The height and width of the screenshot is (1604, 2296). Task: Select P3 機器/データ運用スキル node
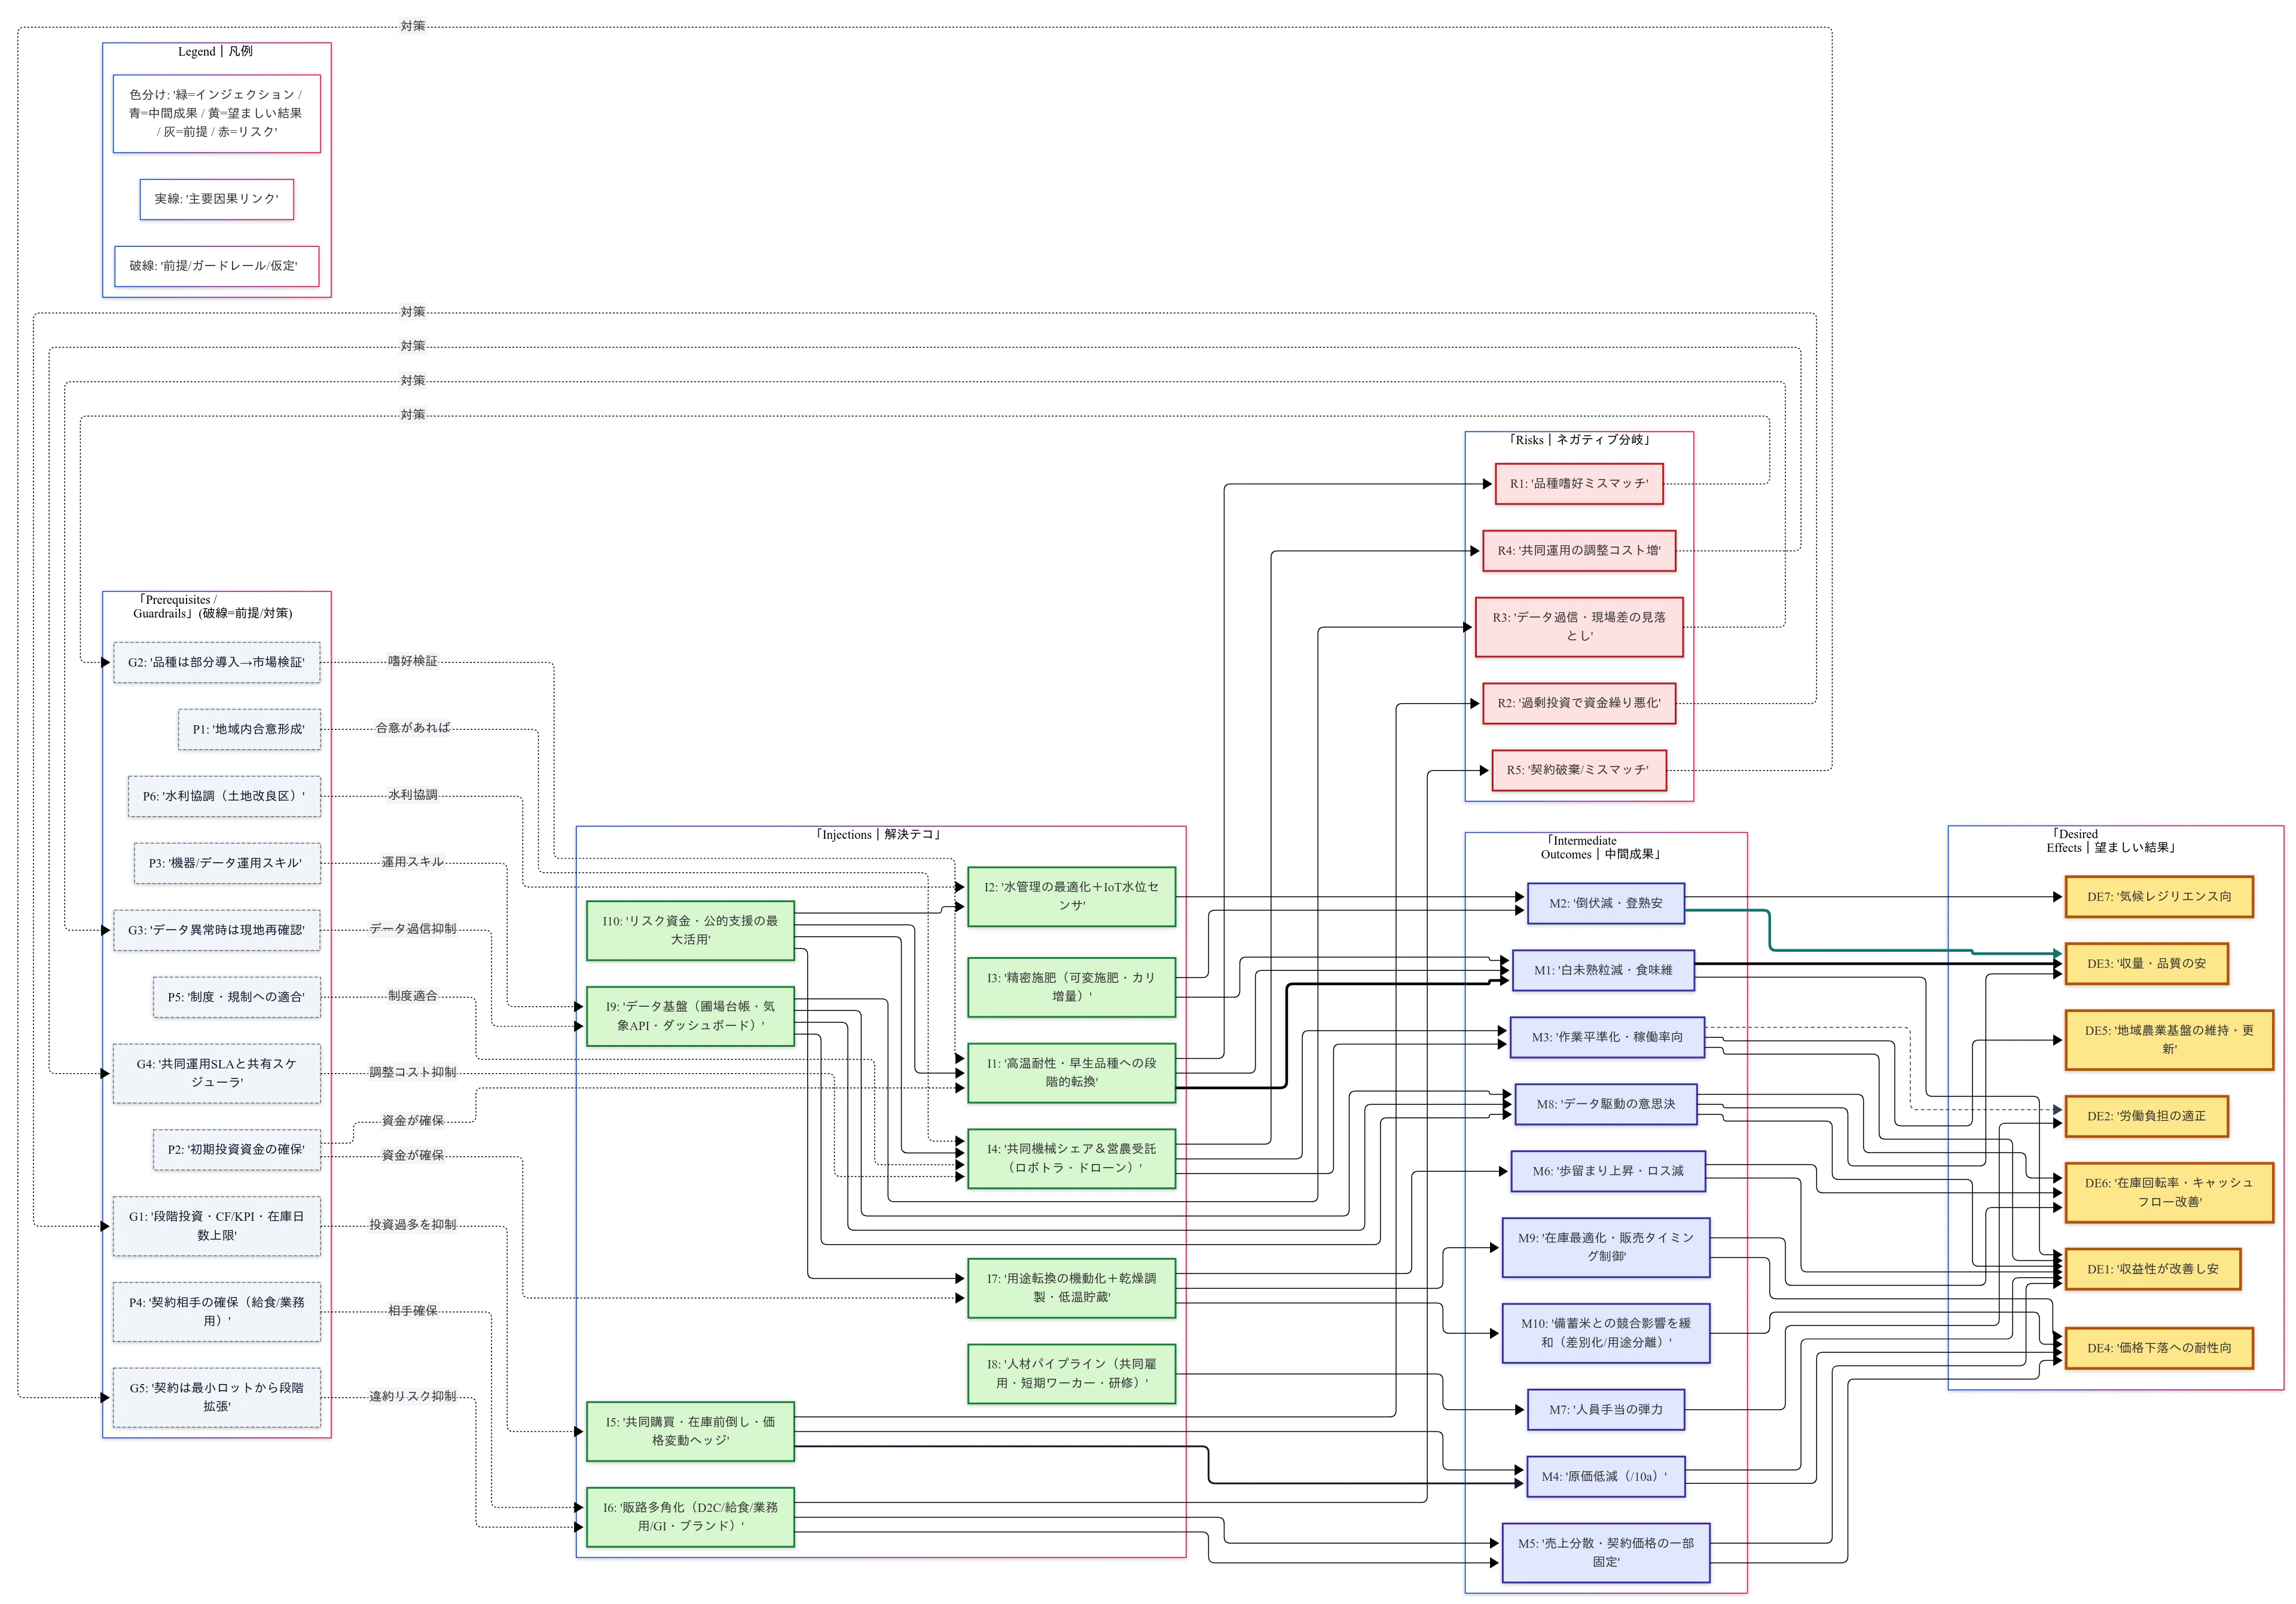click(x=228, y=863)
